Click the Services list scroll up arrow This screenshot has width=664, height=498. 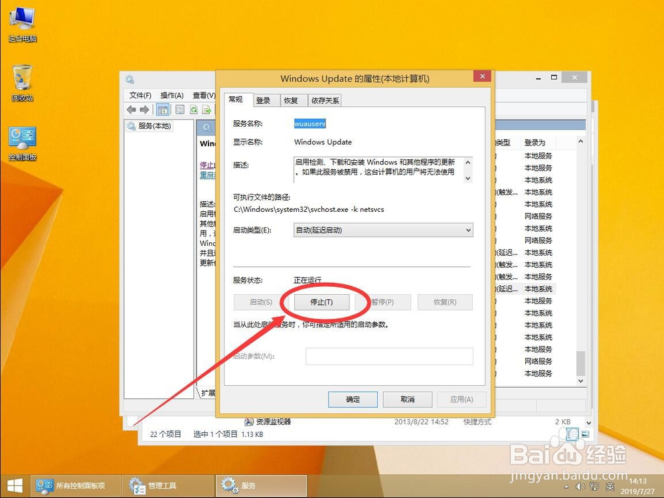coord(580,141)
